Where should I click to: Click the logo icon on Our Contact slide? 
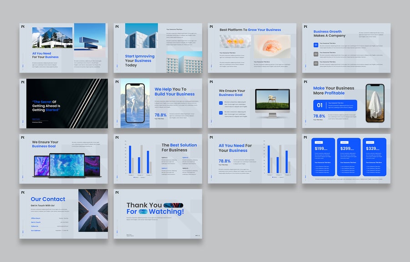tap(23, 192)
